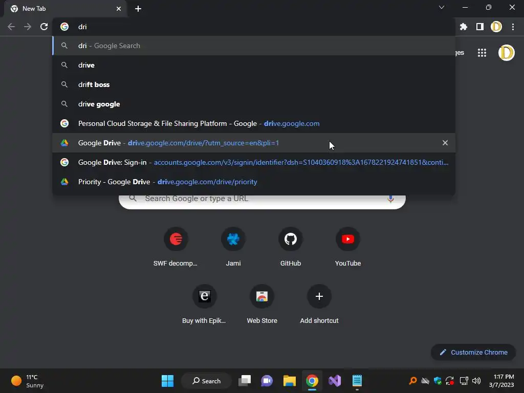
Task: Open the Jami shortcut
Action: click(x=233, y=247)
